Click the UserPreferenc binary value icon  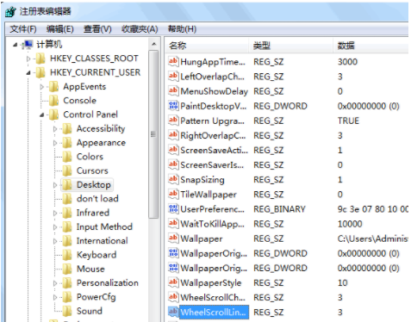click(173, 209)
